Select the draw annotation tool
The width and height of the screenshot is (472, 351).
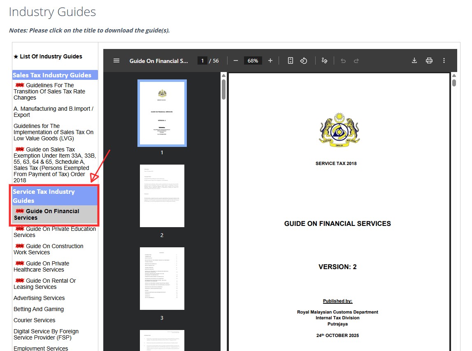[324, 60]
